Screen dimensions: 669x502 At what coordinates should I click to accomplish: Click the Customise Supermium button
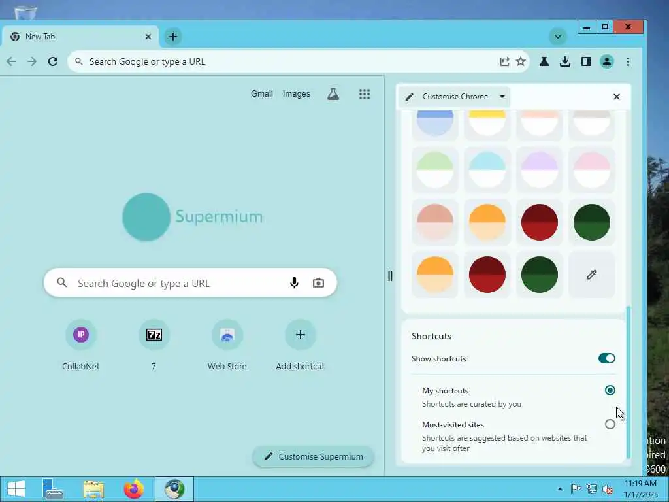pos(313,456)
